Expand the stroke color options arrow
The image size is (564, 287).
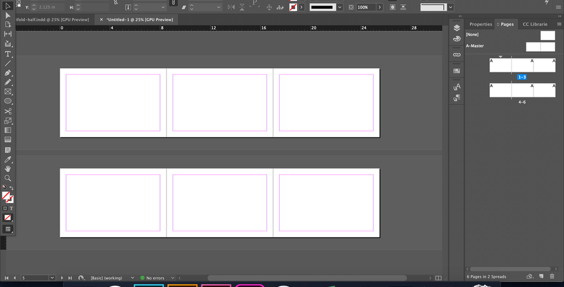(302, 7)
